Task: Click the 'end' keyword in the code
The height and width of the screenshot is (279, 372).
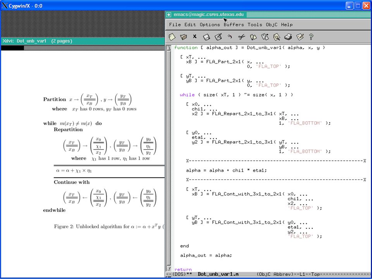Action: 184,246
